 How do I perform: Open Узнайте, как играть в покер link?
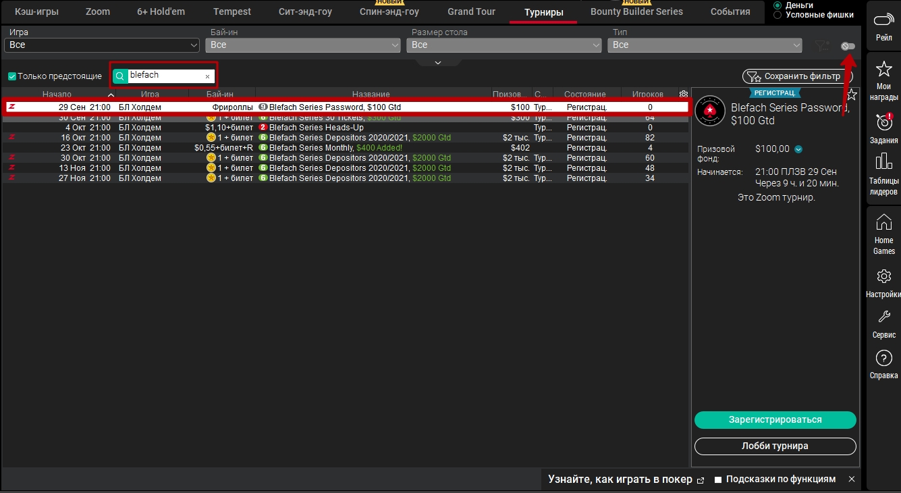[620, 479]
